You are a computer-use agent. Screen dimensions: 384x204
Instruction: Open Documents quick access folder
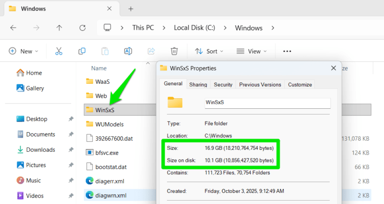(36, 135)
